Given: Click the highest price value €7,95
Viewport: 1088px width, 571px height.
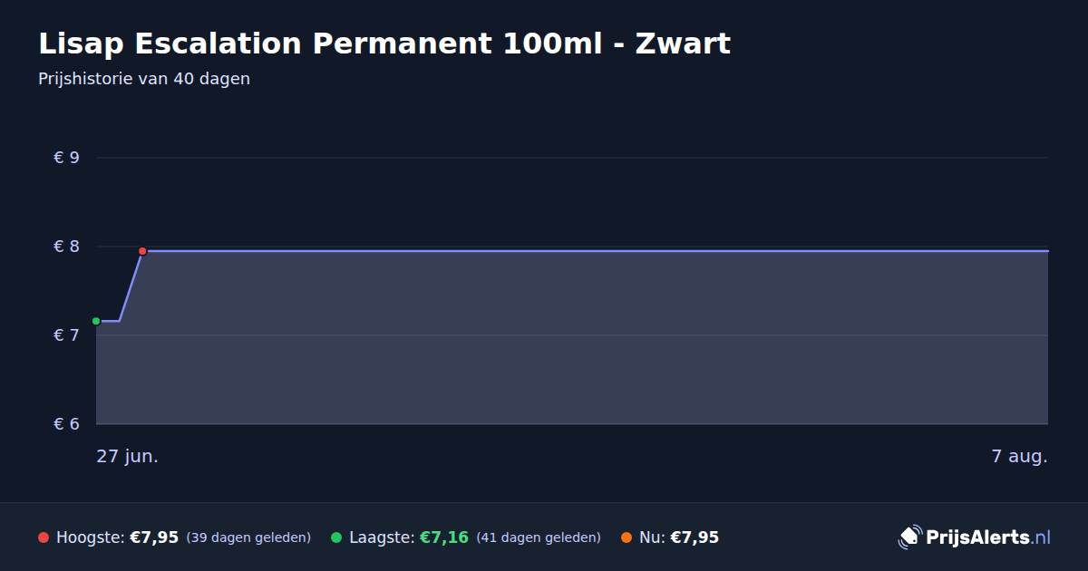Looking at the screenshot, I should pos(154,537).
